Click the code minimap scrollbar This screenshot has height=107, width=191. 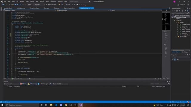tap(166, 45)
